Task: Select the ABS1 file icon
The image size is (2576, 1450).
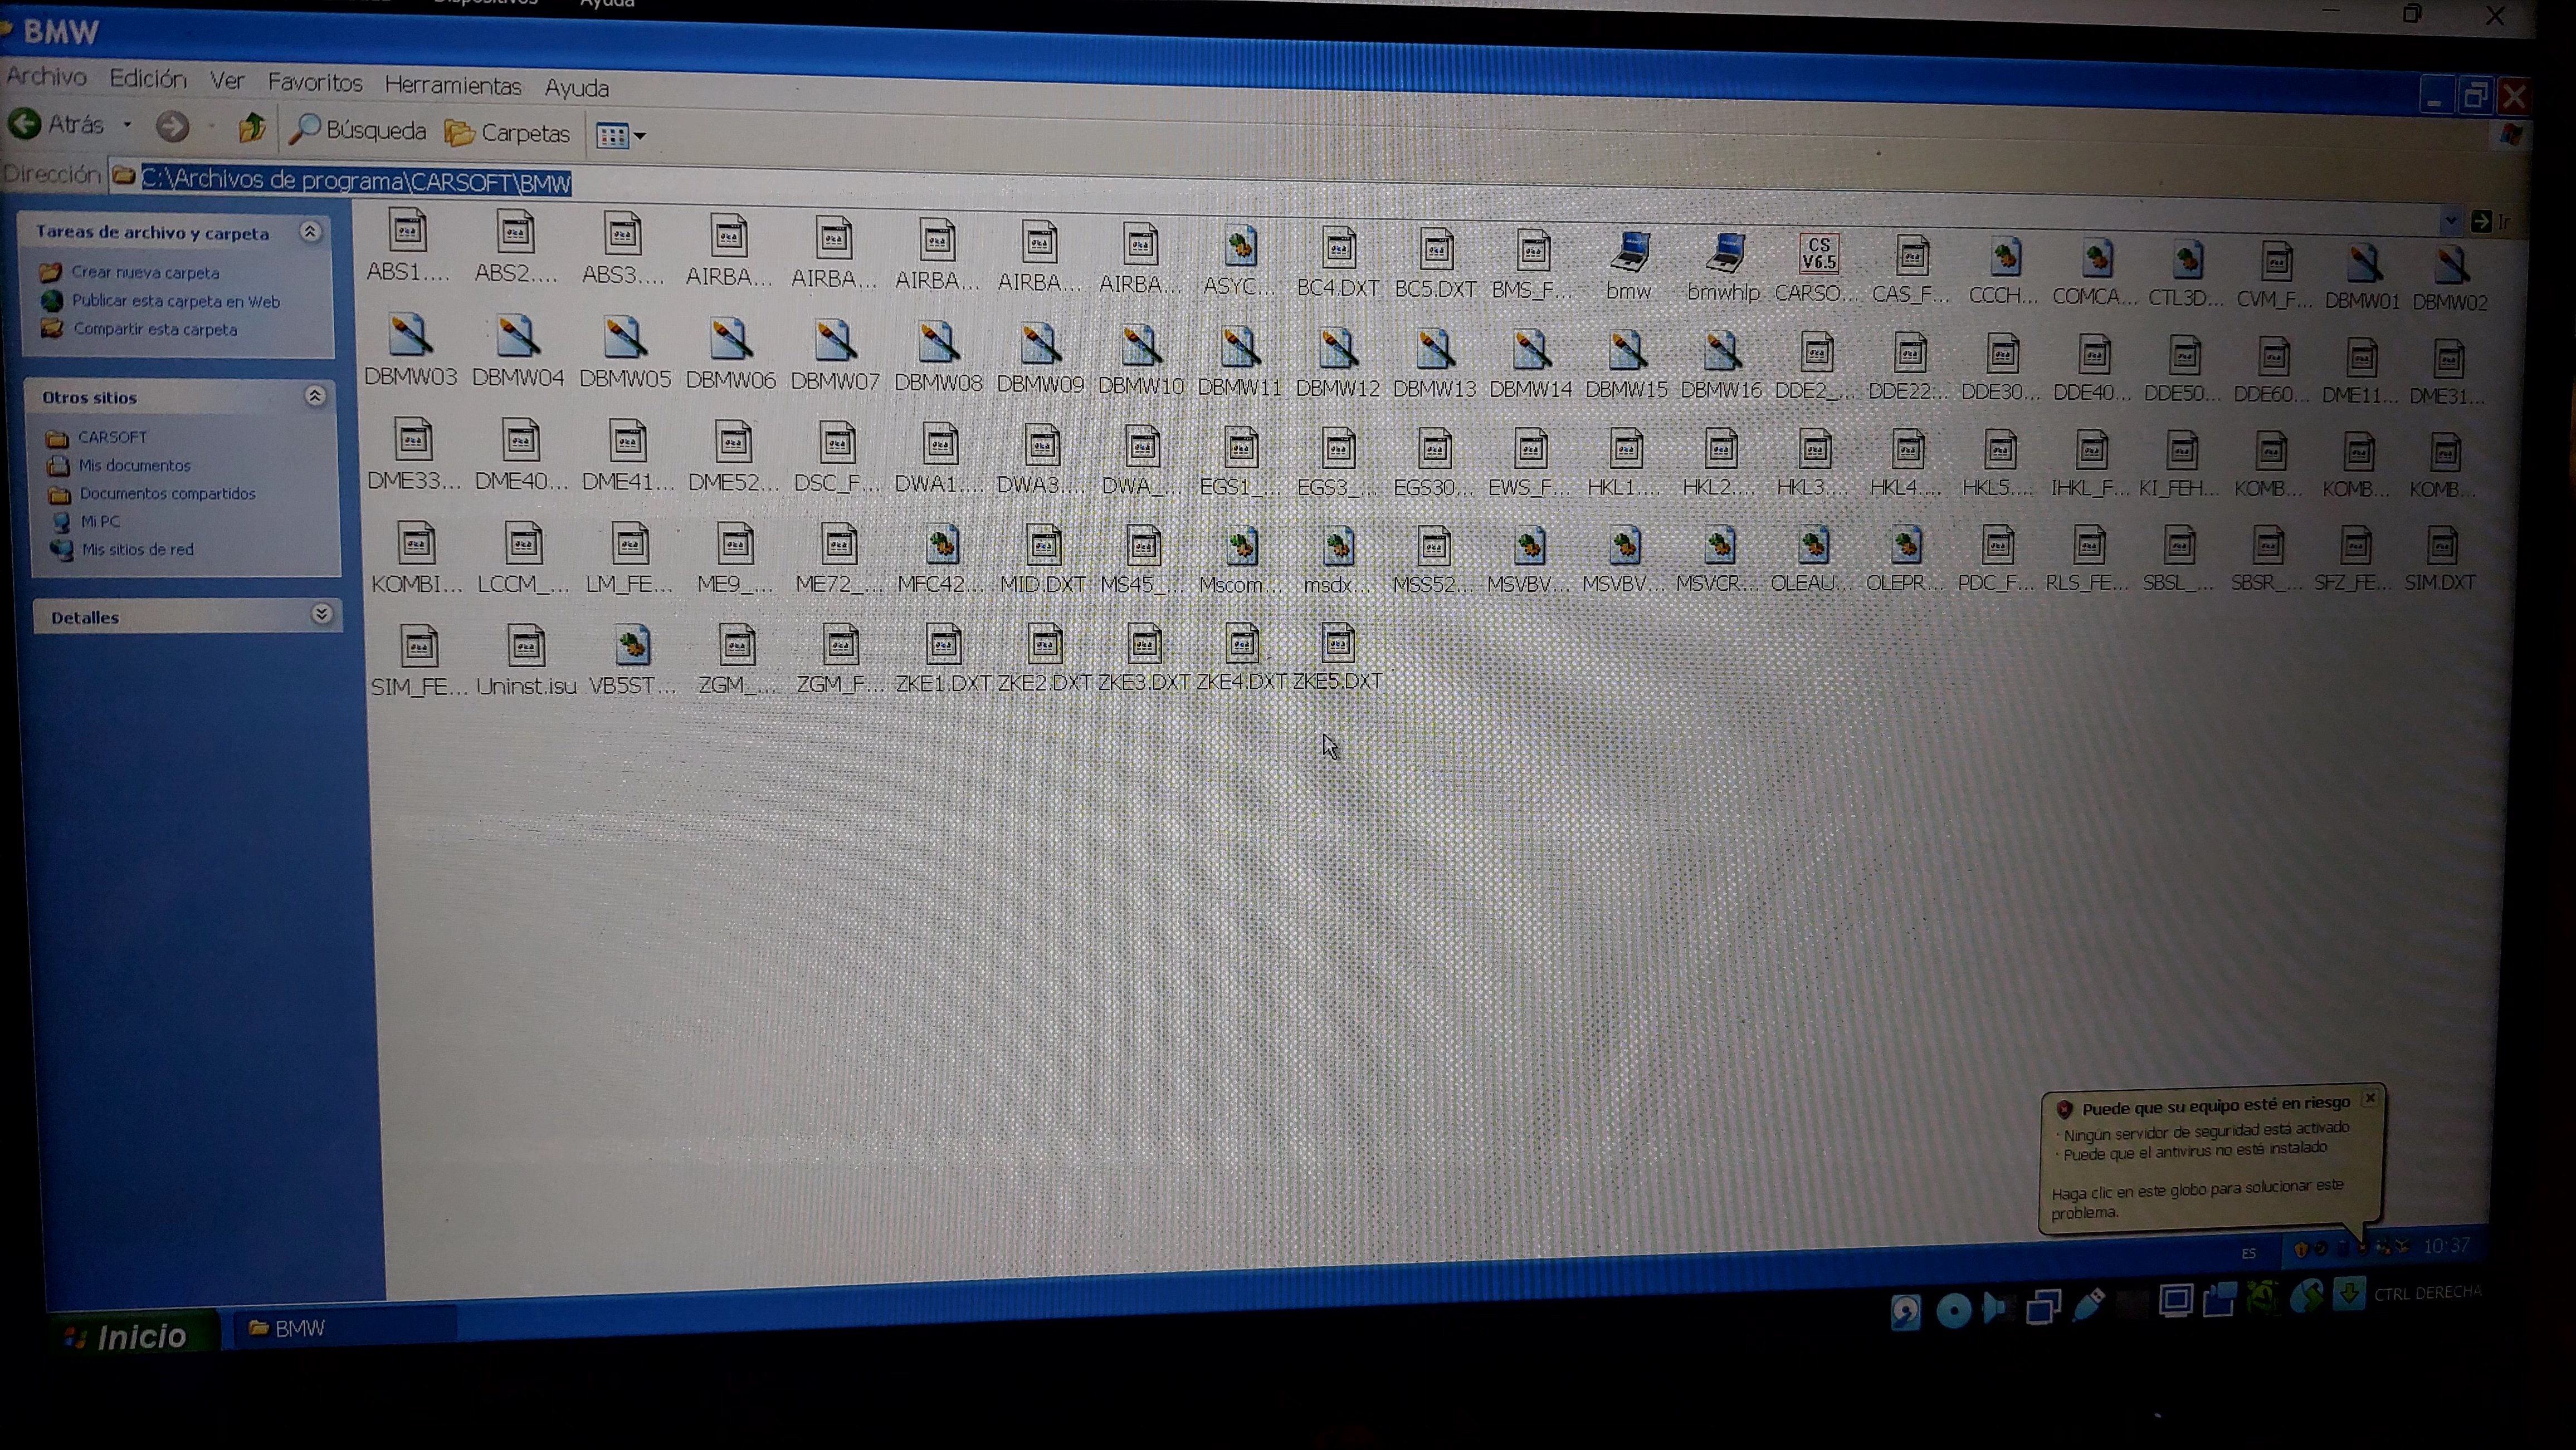Action: point(408,246)
